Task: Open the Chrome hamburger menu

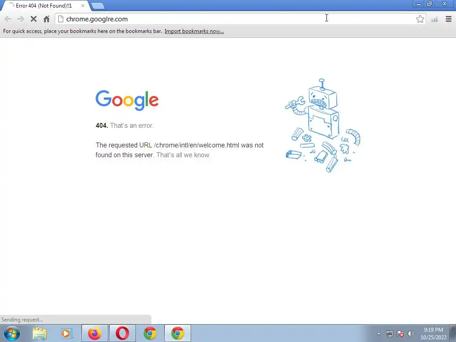Action: [x=448, y=19]
